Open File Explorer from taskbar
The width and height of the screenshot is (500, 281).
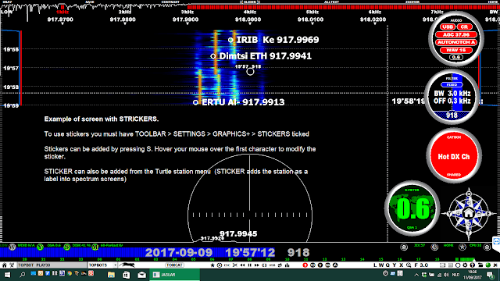[111, 275]
